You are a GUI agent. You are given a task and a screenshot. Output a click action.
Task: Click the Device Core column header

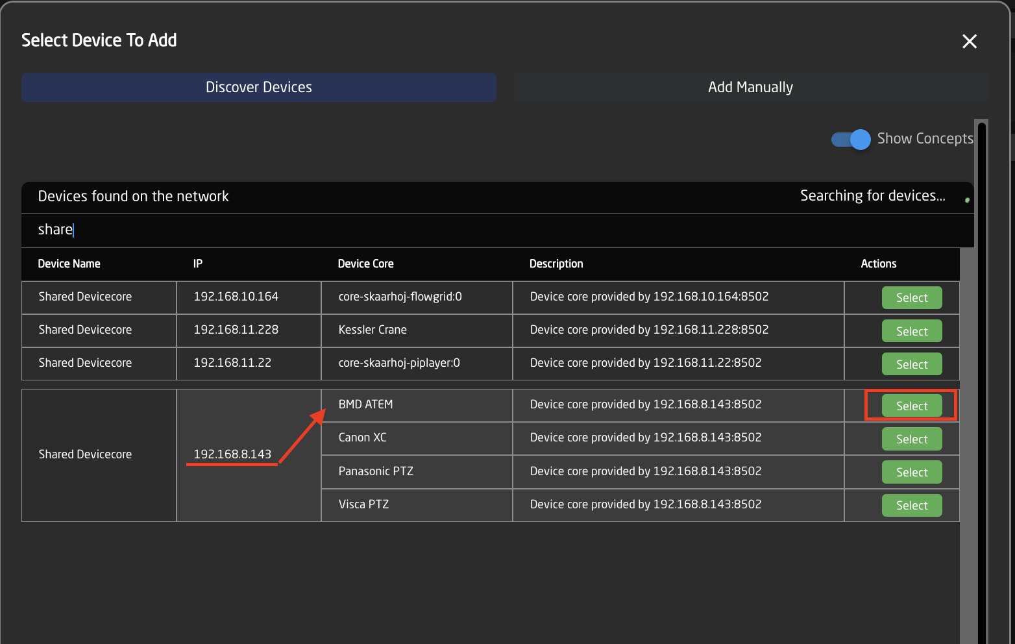click(x=365, y=264)
